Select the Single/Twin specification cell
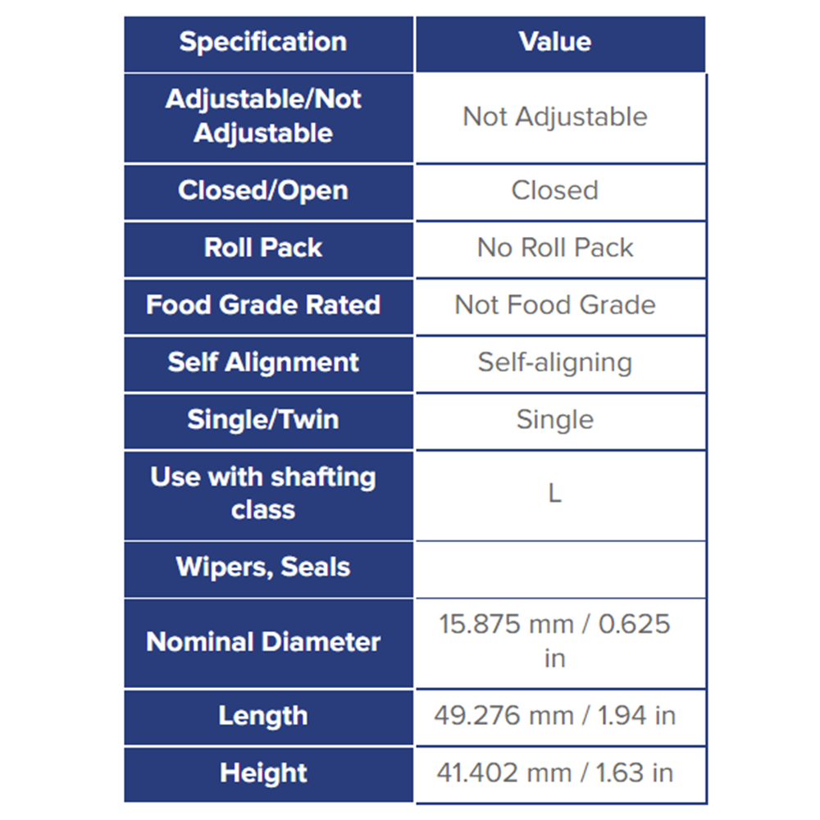 (x=268, y=421)
